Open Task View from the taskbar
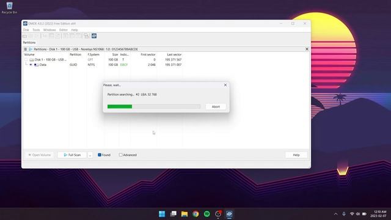This screenshot has height=220, width=391. (x=174, y=214)
